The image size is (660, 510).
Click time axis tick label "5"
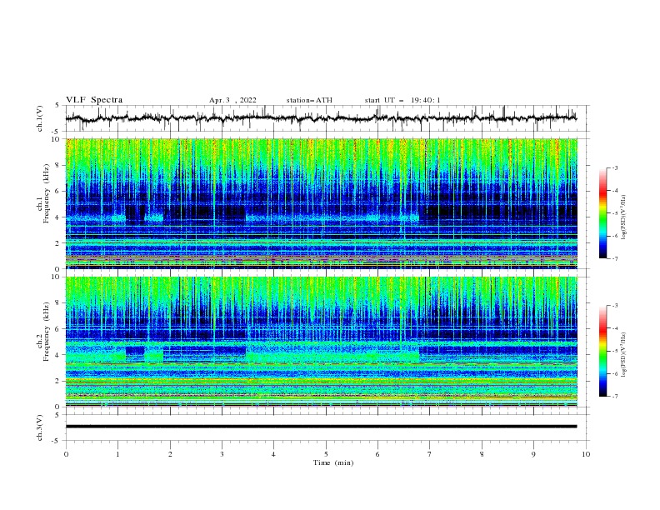click(326, 454)
